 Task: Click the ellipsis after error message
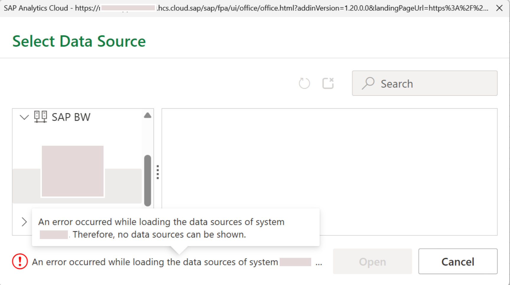(319, 264)
